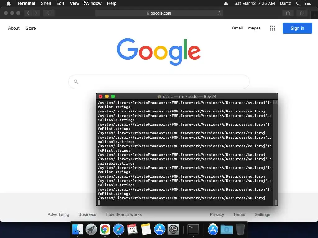Image resolution: width=318 pixels, height=238 pixels.
Task: Open the Google apps grid
Action: coord(273,28)
